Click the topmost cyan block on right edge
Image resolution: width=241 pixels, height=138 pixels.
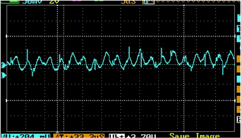[239, 18]
